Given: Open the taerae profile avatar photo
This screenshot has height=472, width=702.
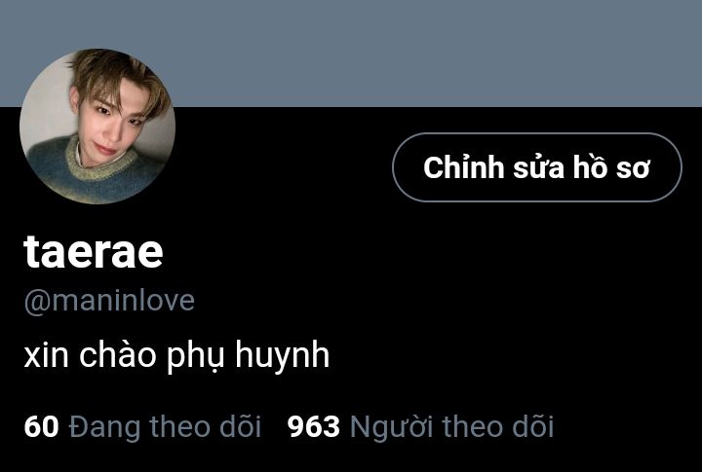Looking at the screenshot, I should pos(97,127).
